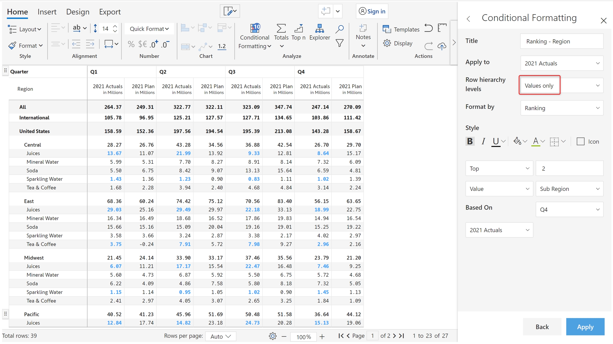The width and height of the screenshot is (613, 344).
Task: Toggle Italic style in formatting panel
Action: click(x=483, y=141)
